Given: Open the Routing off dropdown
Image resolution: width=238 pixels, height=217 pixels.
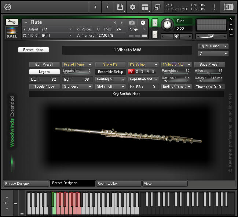Looking at the screenshot, I should [x=110, y=79].
